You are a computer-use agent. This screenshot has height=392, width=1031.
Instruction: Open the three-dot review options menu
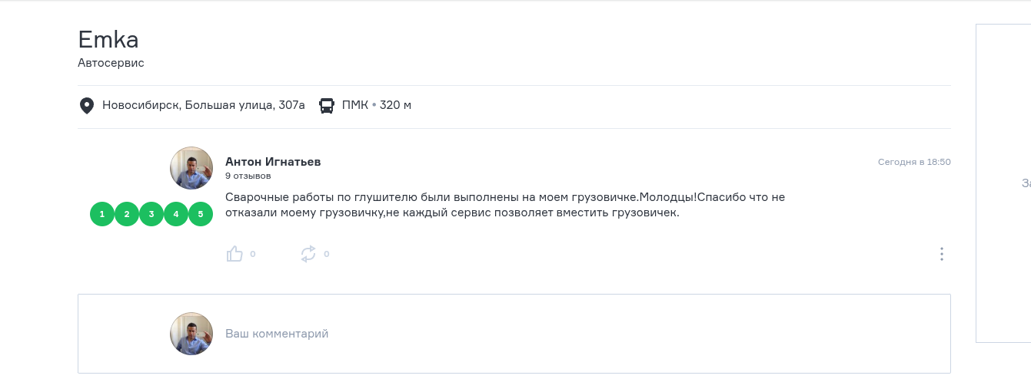click(941, 254)
